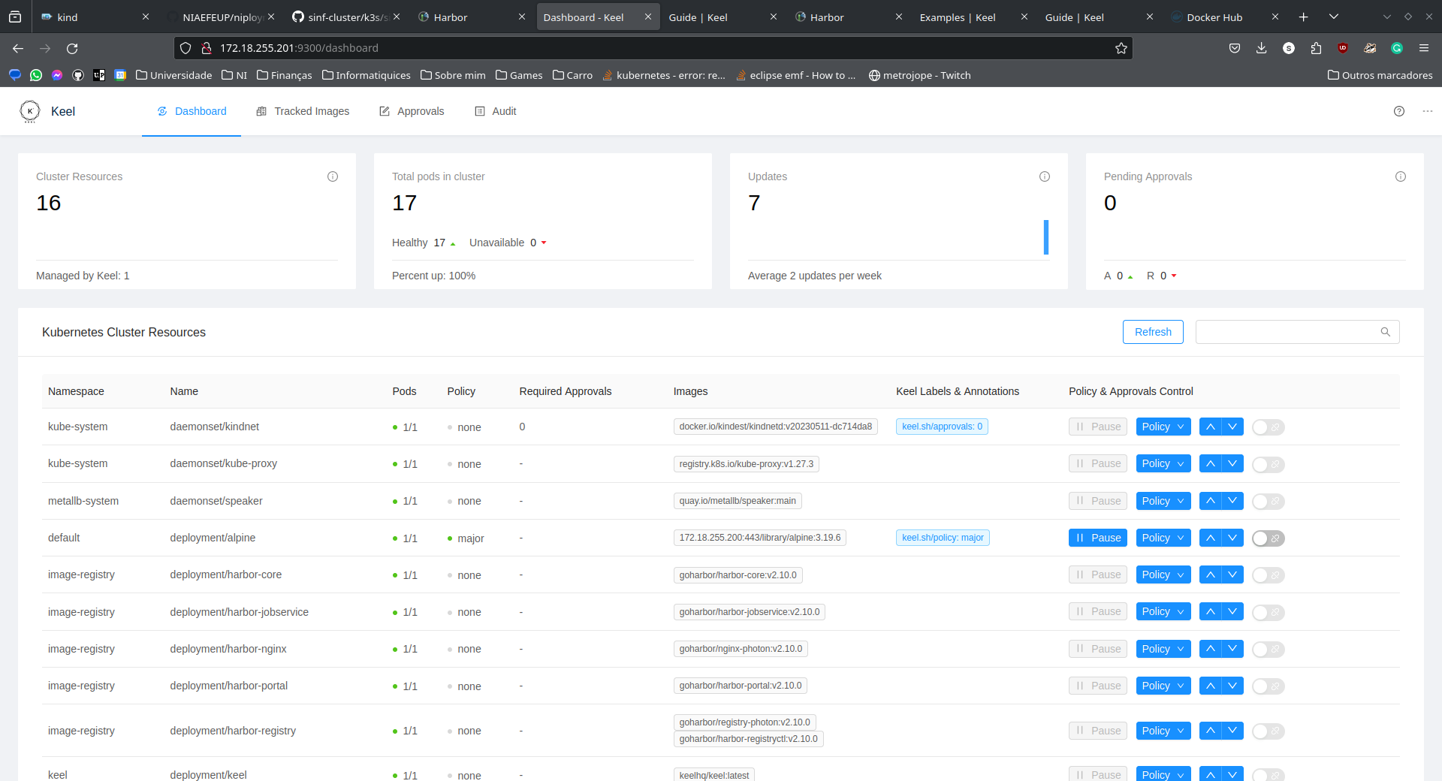Open the ellipsis menu in Keel header
This screenshot has width=1442, height=781.
pos(1428,111)
